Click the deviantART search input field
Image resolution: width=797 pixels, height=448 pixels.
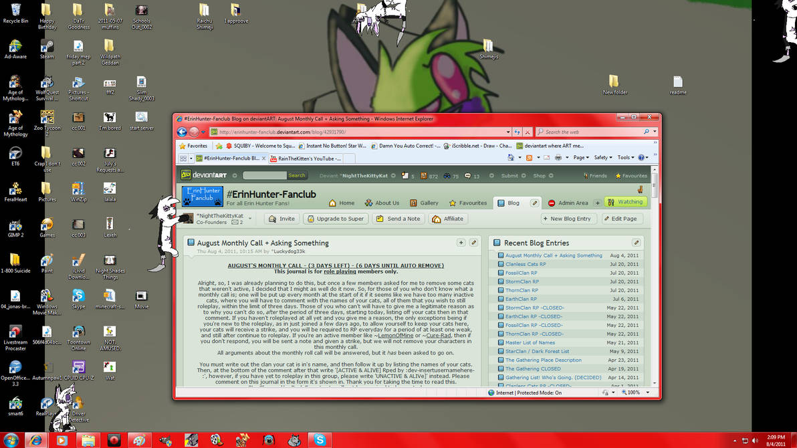[264, 175]
